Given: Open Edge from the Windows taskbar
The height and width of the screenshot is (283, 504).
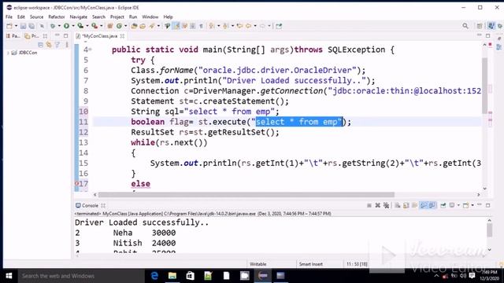Looking at the screenshot, I should [154, 276].
